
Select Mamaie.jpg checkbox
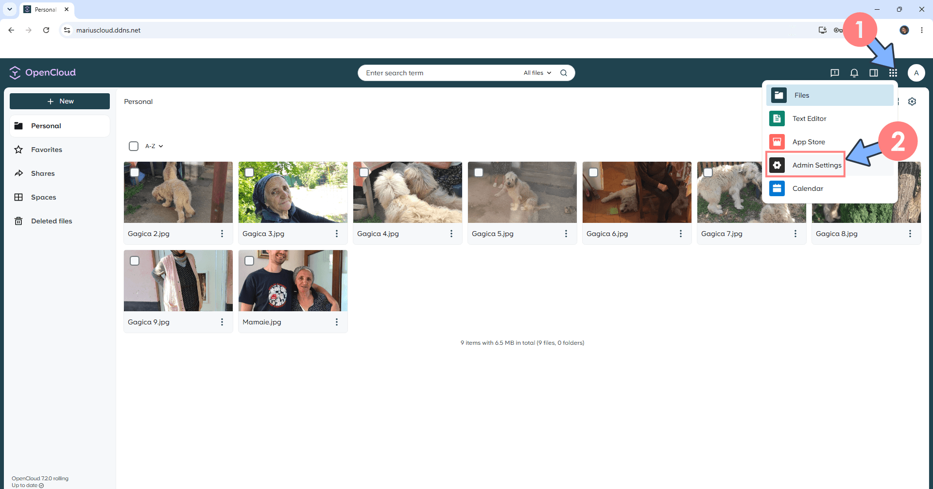pyautogui.click(x=249, y=261)
